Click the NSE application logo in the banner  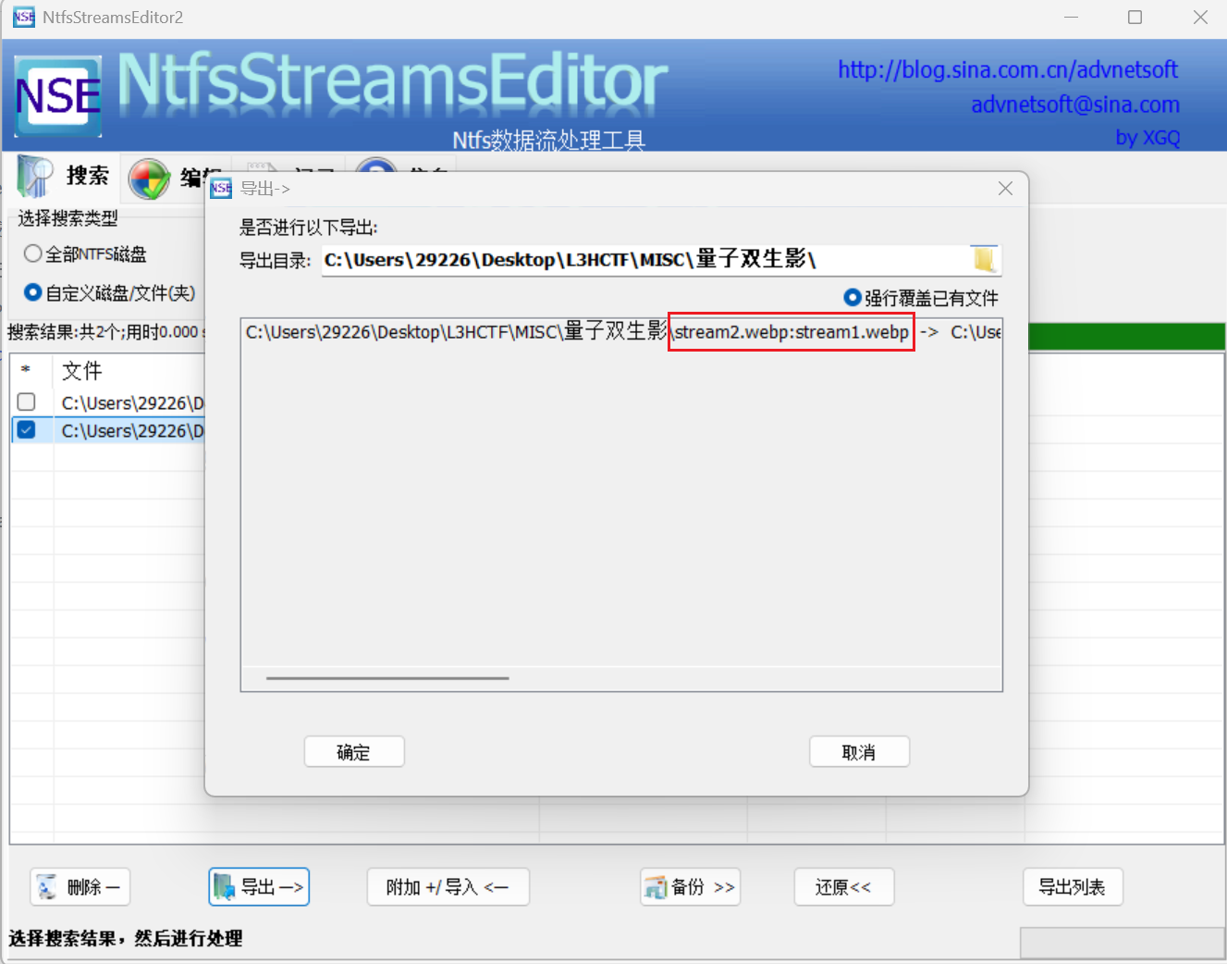pos(58,96)
